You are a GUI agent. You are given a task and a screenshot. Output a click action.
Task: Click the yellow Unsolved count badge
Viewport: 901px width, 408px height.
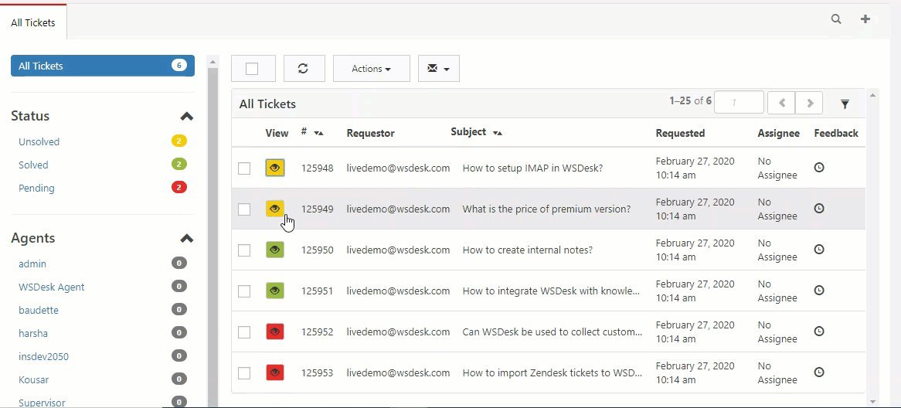[x=178, y=141]
